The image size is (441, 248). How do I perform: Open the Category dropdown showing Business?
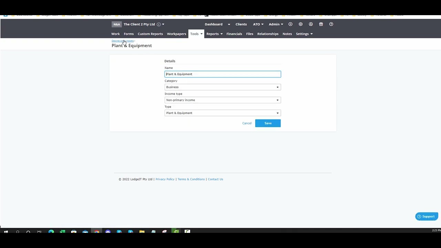[x=223, y=87]
